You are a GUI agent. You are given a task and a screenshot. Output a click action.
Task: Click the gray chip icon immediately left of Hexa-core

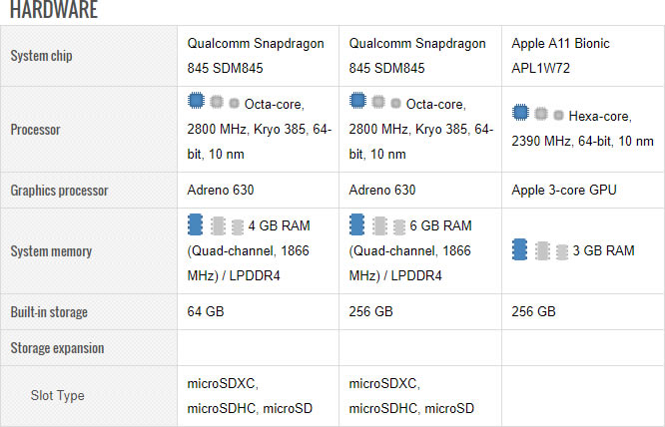558,115
